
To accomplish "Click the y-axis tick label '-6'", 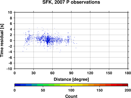I will [10, 57].
